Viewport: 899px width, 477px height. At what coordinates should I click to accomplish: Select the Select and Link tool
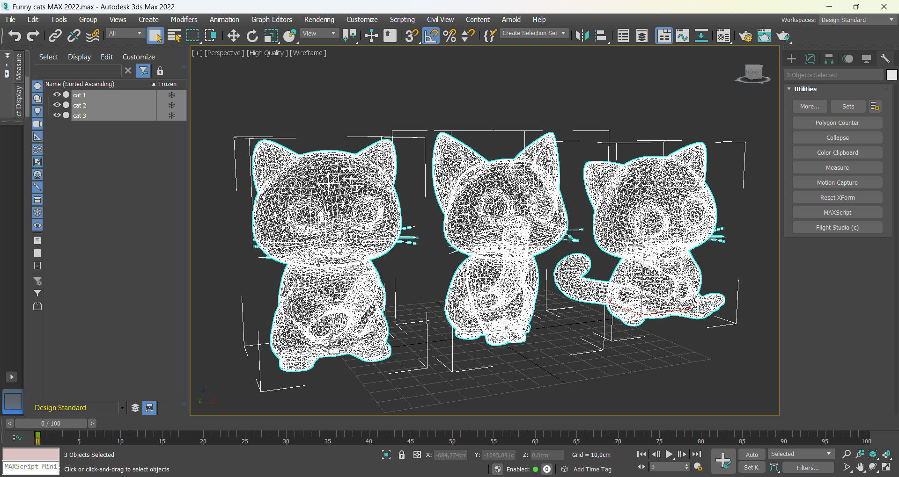point(55,36)
